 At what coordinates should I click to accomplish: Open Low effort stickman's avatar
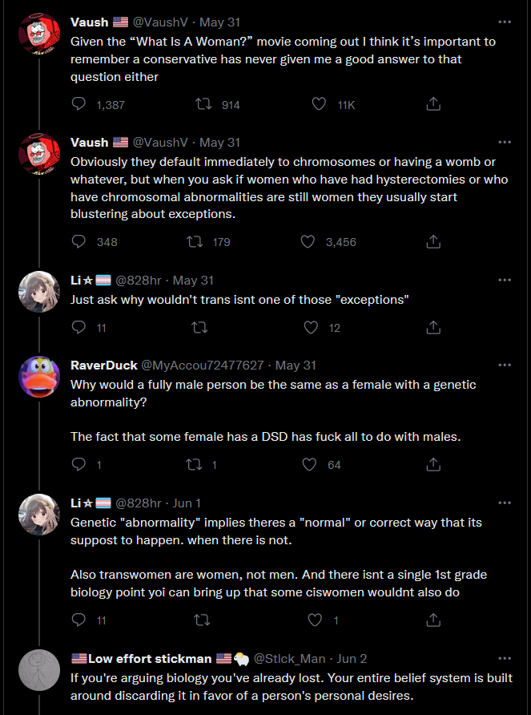point(39,670)
